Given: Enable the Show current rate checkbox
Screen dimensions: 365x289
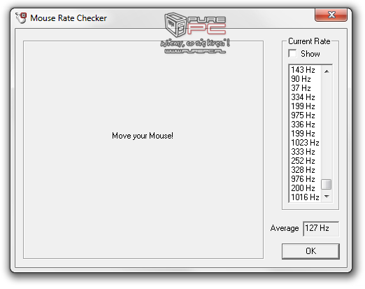Looking at the screenshot, I should point(292,54).
